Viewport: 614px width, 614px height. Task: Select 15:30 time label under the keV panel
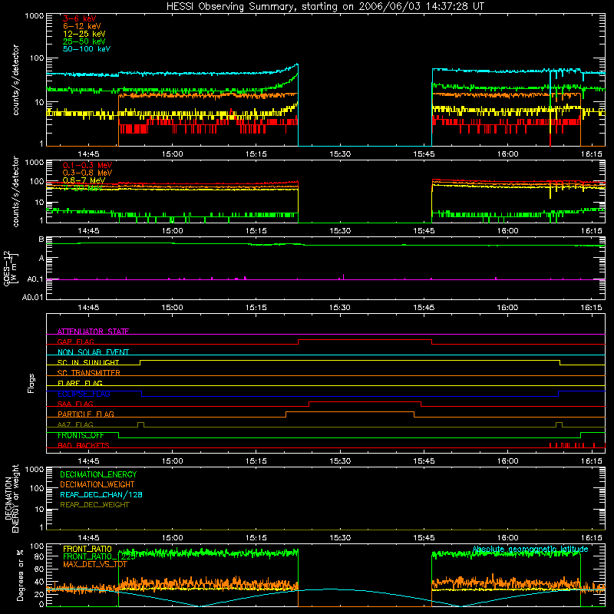coord(340,154)
